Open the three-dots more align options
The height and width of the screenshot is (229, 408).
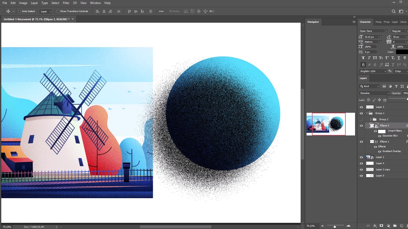(x=161, y=11)
